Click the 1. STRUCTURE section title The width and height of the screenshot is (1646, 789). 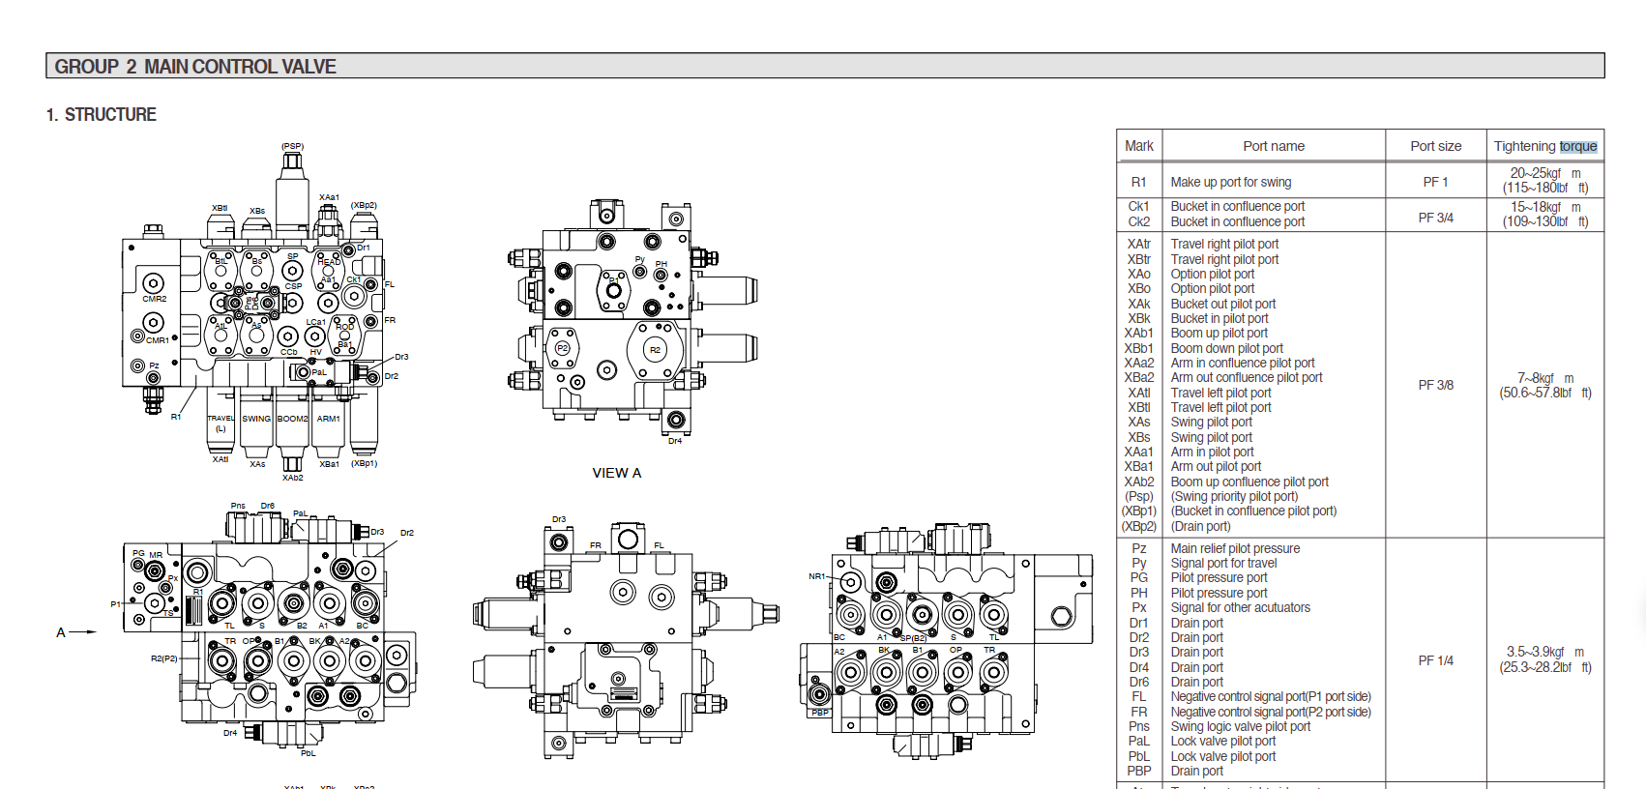coord(102,115)
